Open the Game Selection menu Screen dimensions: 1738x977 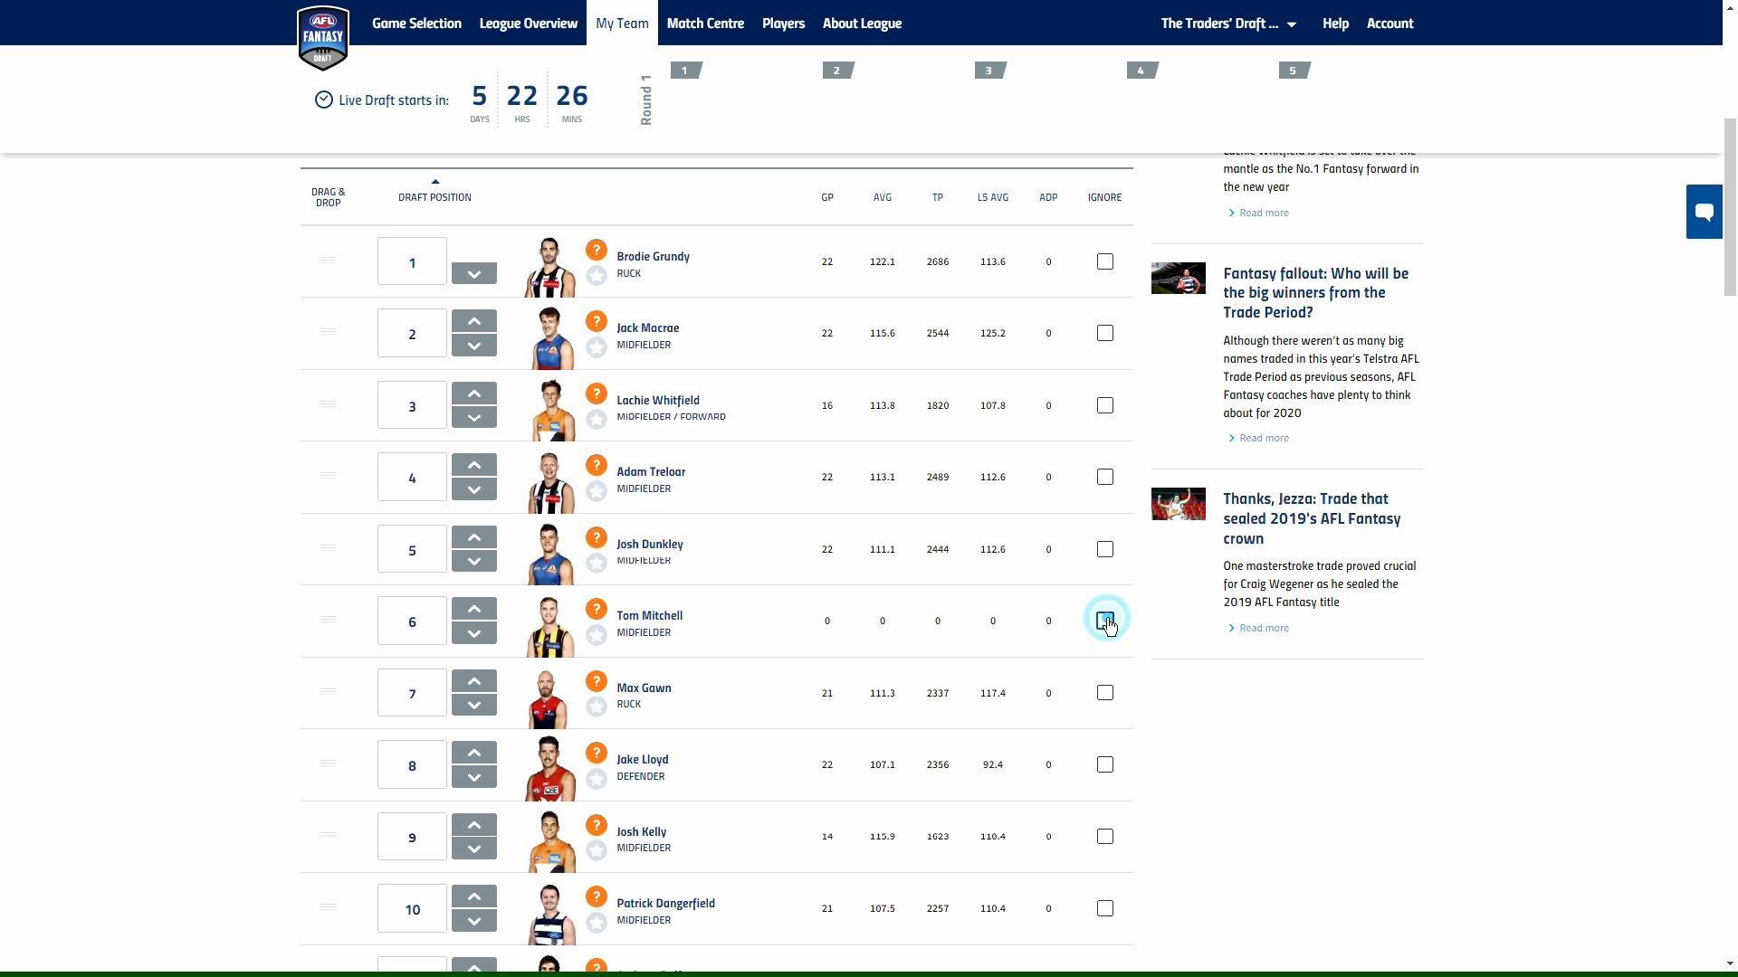[x=416, y=24]
